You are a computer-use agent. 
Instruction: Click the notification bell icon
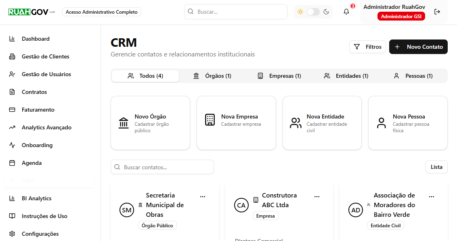click(x=346, y=11)
